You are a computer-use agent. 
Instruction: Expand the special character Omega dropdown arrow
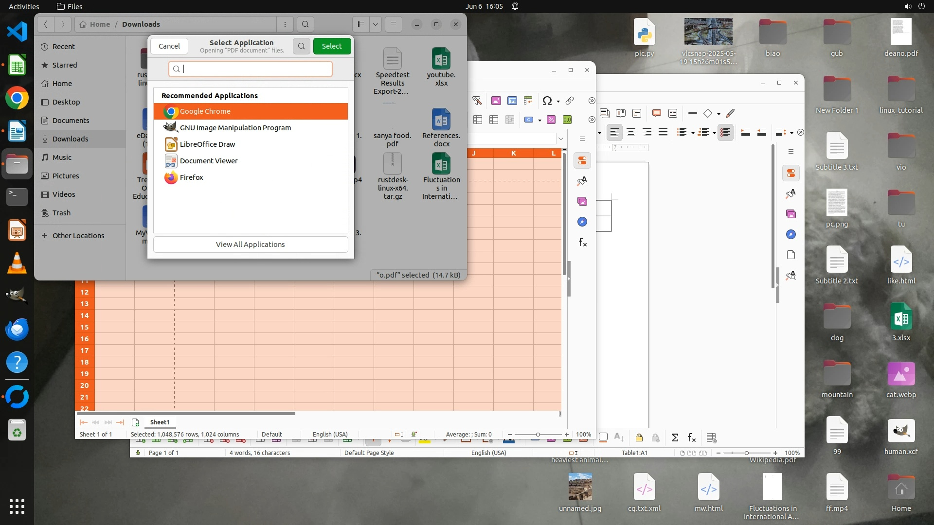coord(558,102)
